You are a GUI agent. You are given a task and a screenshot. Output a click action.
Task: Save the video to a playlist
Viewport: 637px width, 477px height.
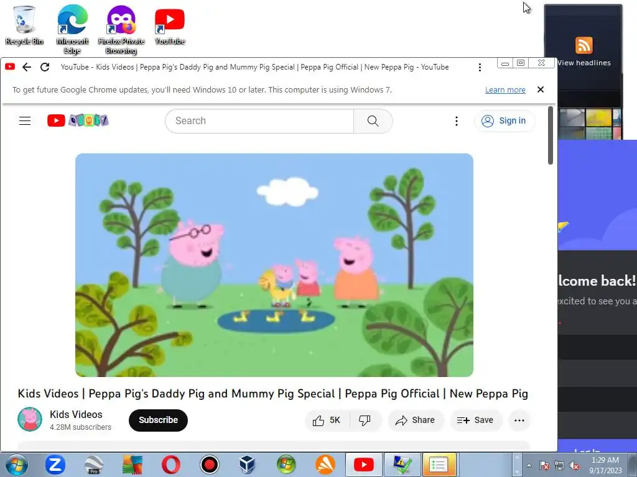[475, 420]
